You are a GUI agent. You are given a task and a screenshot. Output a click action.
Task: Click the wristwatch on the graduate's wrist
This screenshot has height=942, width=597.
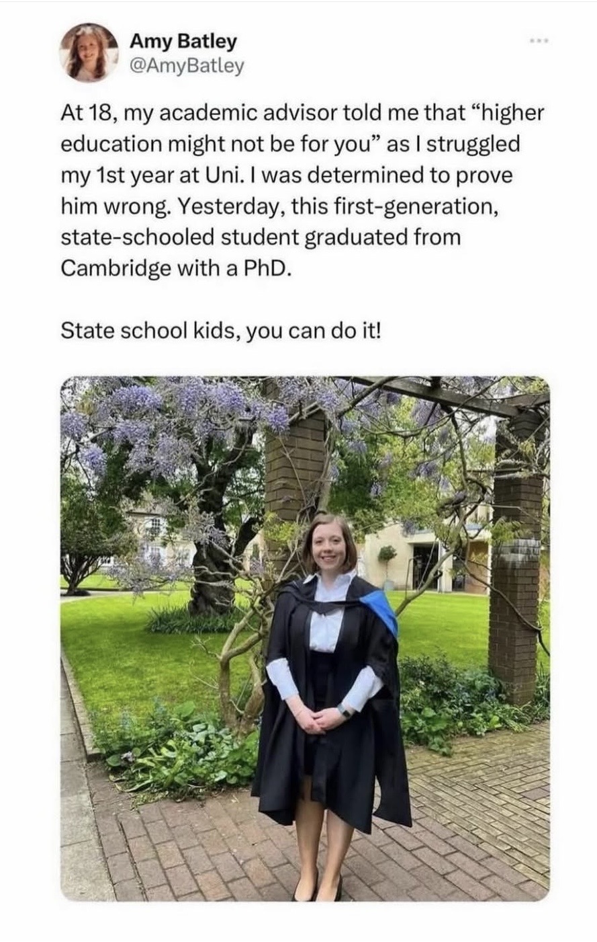(x=344, y=710)
